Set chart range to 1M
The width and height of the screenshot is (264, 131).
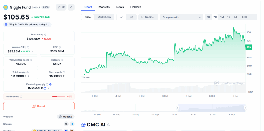222,17
